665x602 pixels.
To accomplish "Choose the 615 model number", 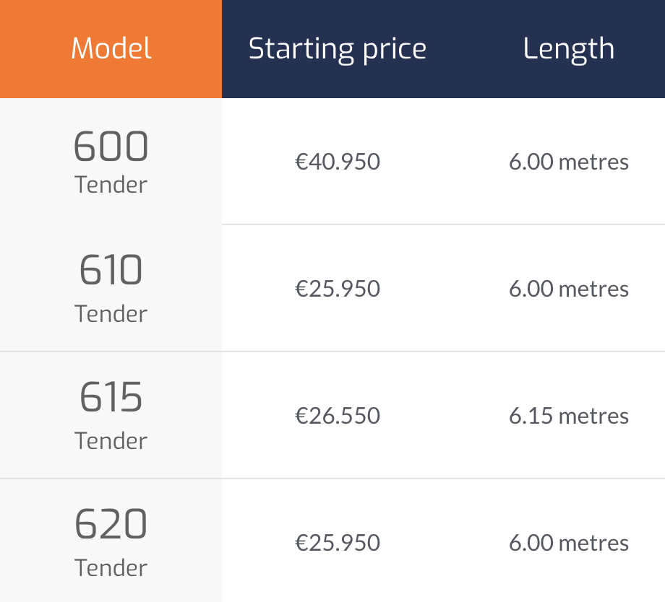I will (x=111, y=398).
